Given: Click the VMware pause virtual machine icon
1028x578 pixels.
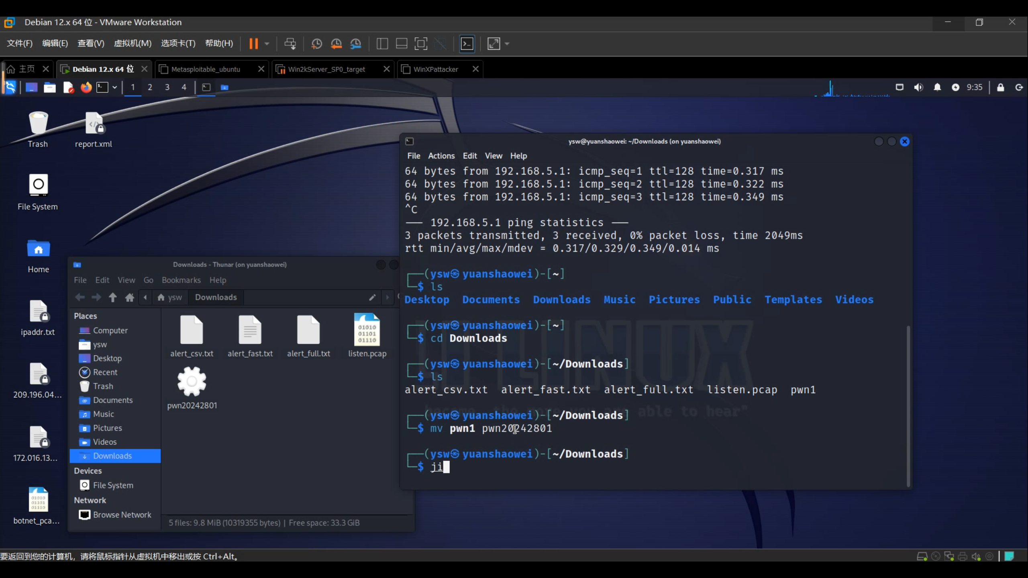Looking at the screenshot, I should click(253, 43).
